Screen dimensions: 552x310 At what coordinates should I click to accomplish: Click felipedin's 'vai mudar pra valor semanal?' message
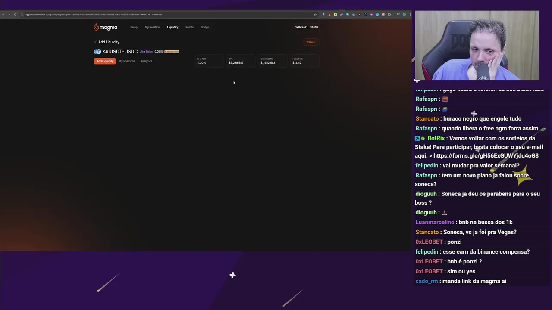(x=481, y=166)
